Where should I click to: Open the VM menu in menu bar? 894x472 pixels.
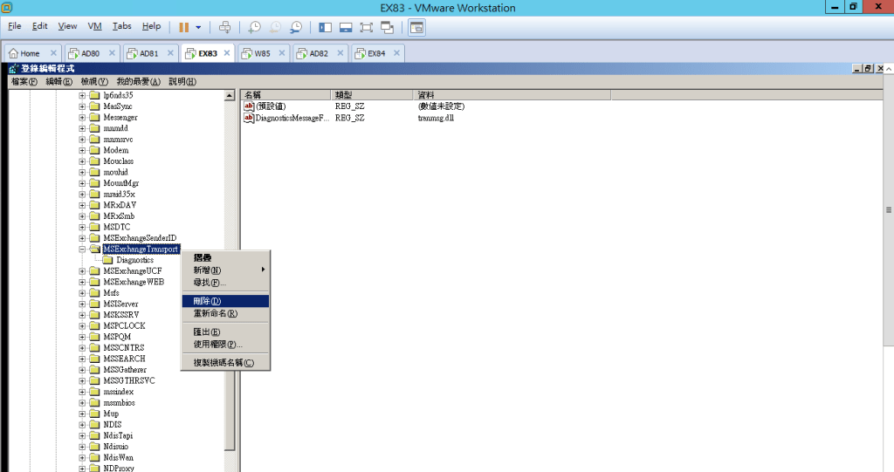click(x=95, y=26)
